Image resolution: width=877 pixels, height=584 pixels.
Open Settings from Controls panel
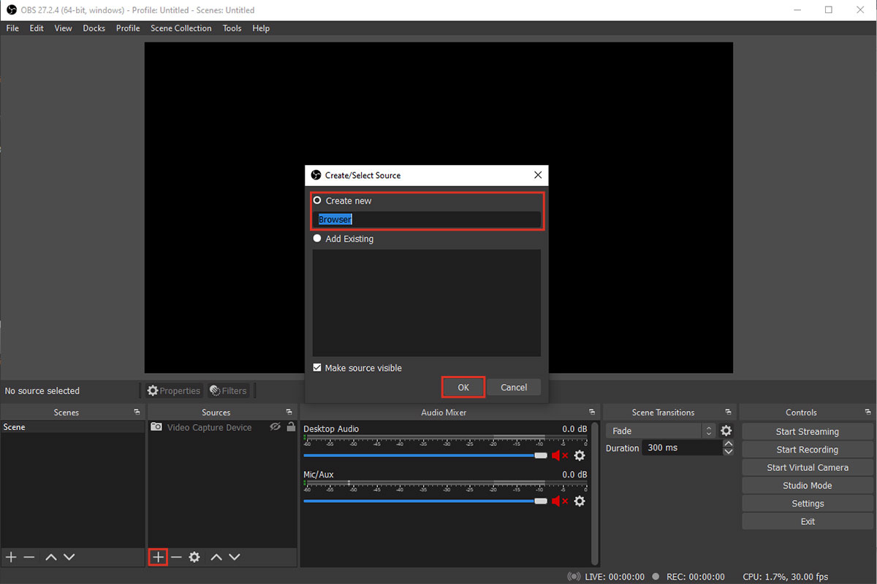point(808,504)
